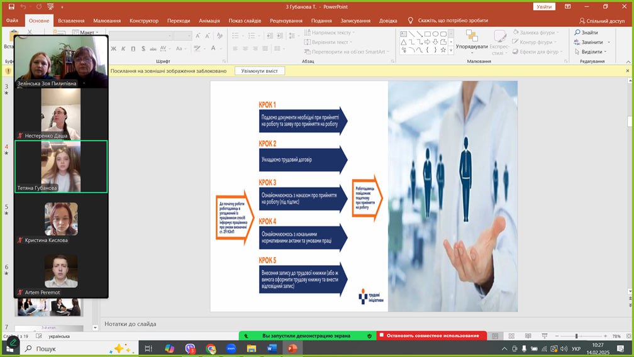Toggle strikethrough text formatting
The width and height of the screenshot is (634, 357).
point(153,49)
